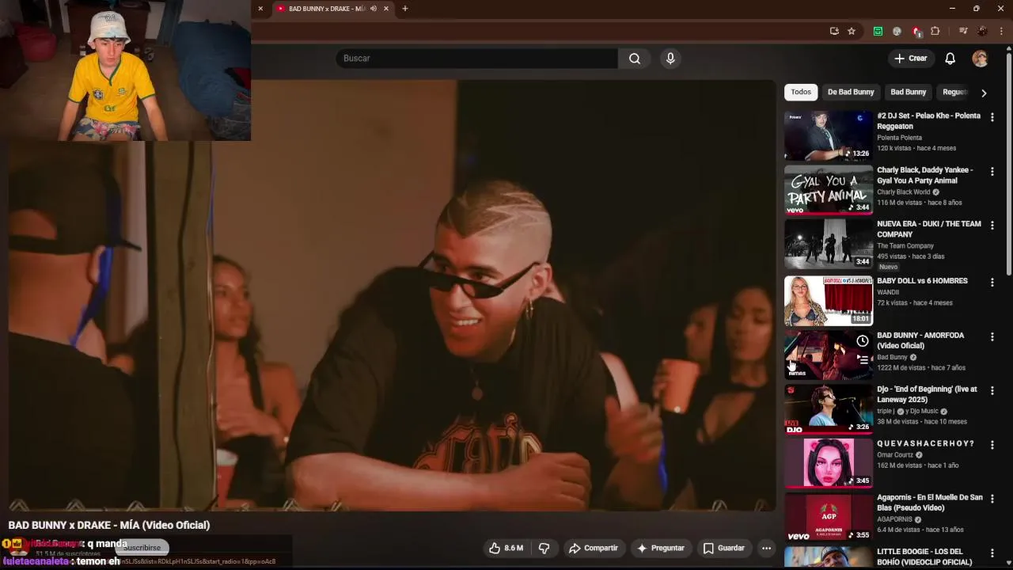
Task: Open channel name 'WANDII'
Action: coord(889,292)
